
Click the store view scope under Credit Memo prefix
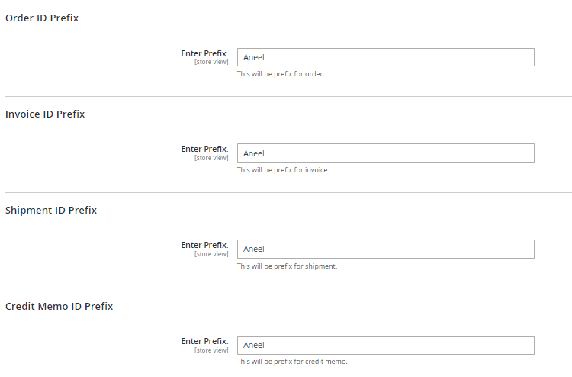(x=211, y=350)
